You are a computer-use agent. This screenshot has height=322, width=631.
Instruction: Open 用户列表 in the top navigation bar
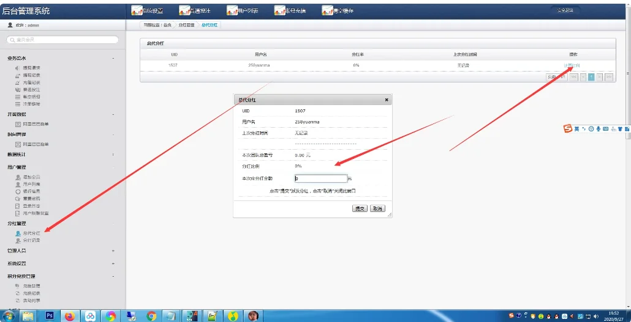click(x=243, y=10)
